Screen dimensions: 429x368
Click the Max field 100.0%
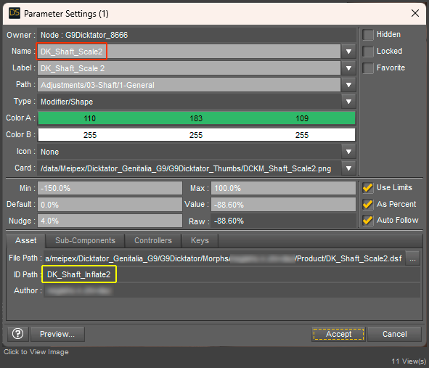[283, 188]
